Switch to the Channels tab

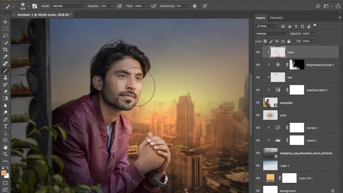click(x=277, y=18)
